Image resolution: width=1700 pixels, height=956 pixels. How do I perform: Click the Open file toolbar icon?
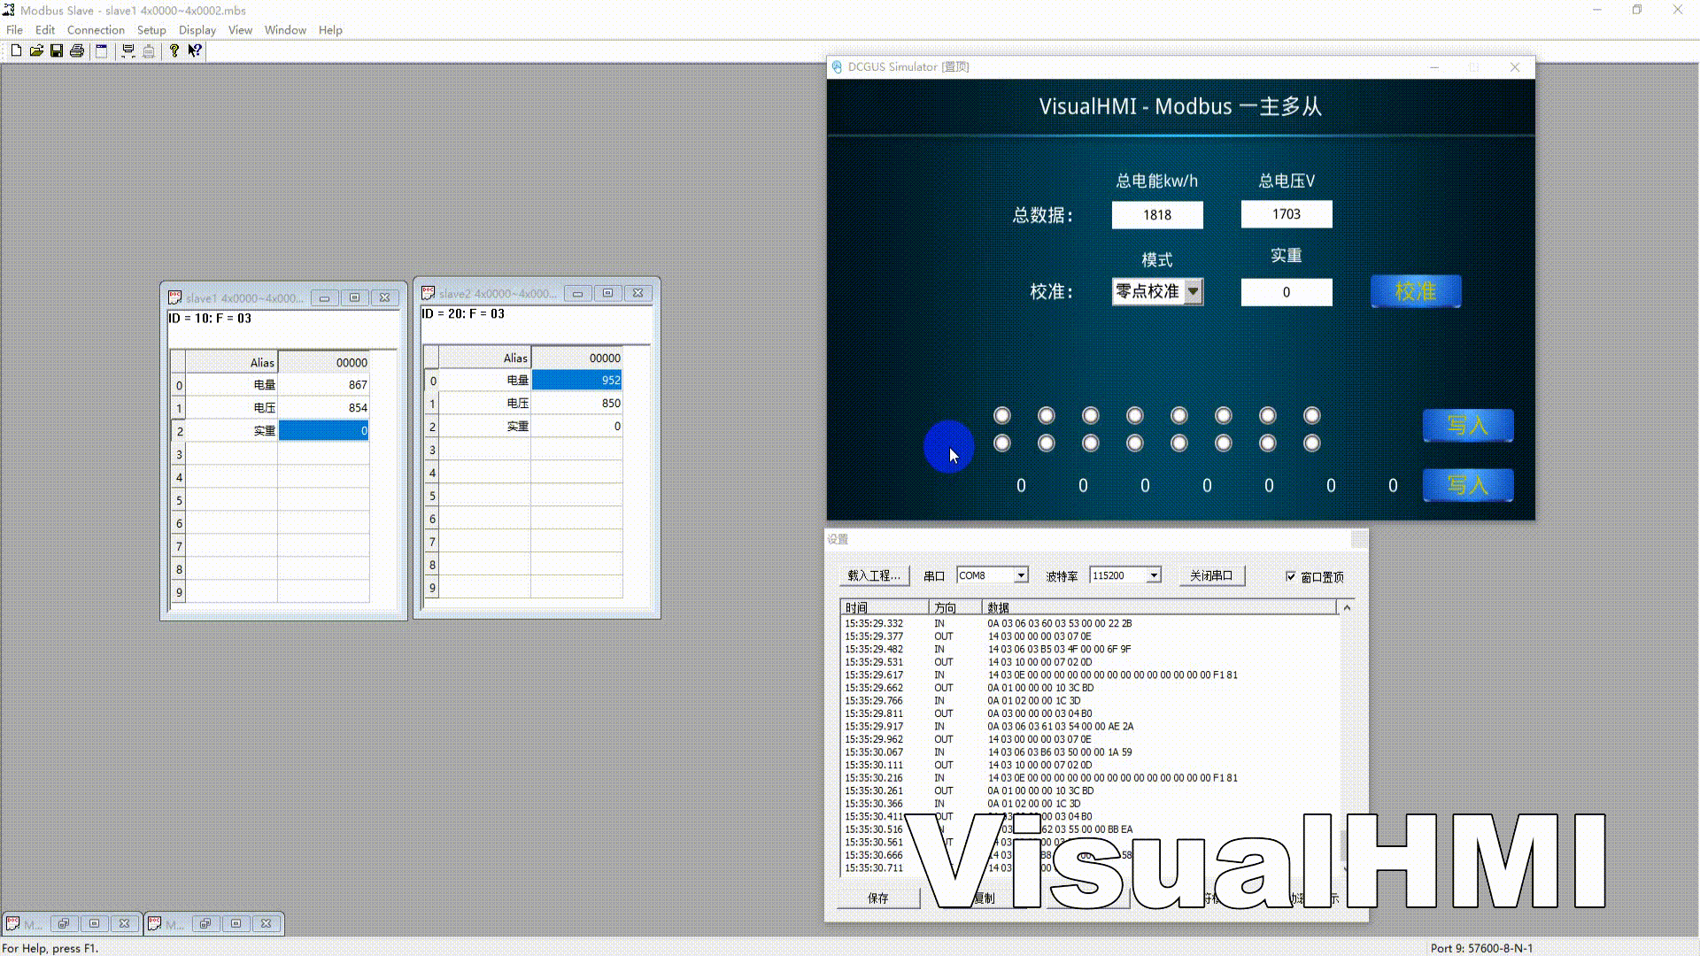(x=36, y=51)
